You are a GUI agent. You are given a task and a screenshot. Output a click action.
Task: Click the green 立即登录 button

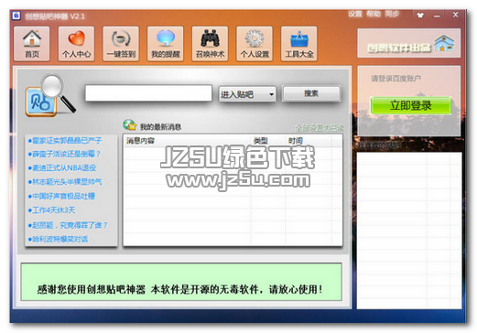411,105
